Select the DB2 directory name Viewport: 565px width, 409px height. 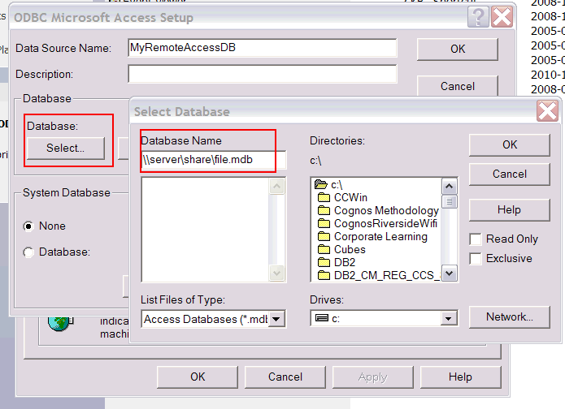click(x=345, y=262)
